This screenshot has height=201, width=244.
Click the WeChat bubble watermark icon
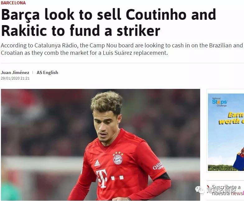pos(200,190)
